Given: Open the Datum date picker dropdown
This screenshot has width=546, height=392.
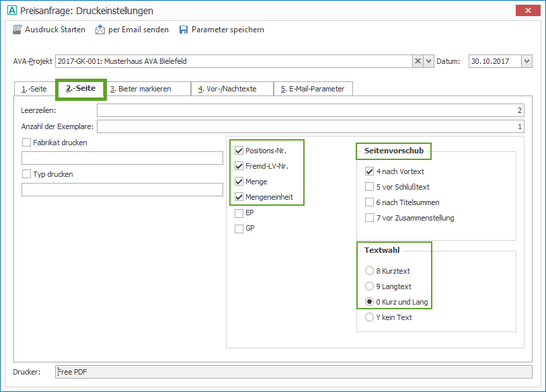Looking at the screenshot, I should (x=526, y=61).
